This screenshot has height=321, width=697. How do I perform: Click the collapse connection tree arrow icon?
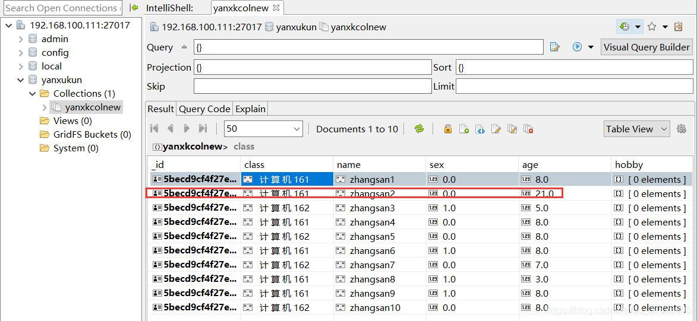coord(133,8)
